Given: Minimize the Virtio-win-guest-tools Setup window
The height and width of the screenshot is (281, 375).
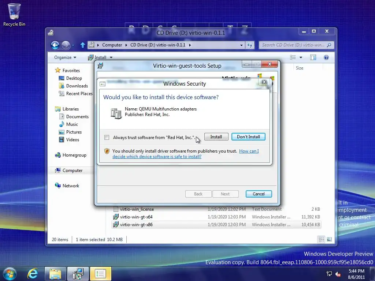Looking at the screenshot, I should (247, 64).
